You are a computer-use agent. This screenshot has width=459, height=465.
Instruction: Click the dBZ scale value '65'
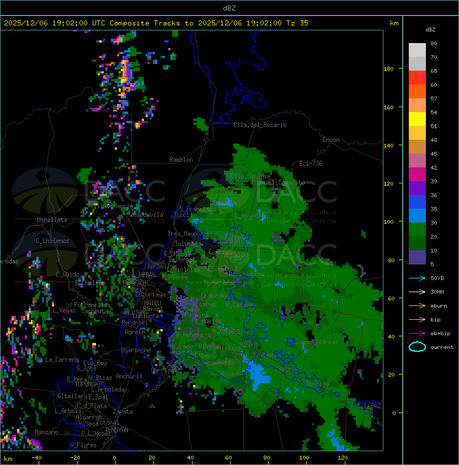pyautogui.click(x=434, y=71)
